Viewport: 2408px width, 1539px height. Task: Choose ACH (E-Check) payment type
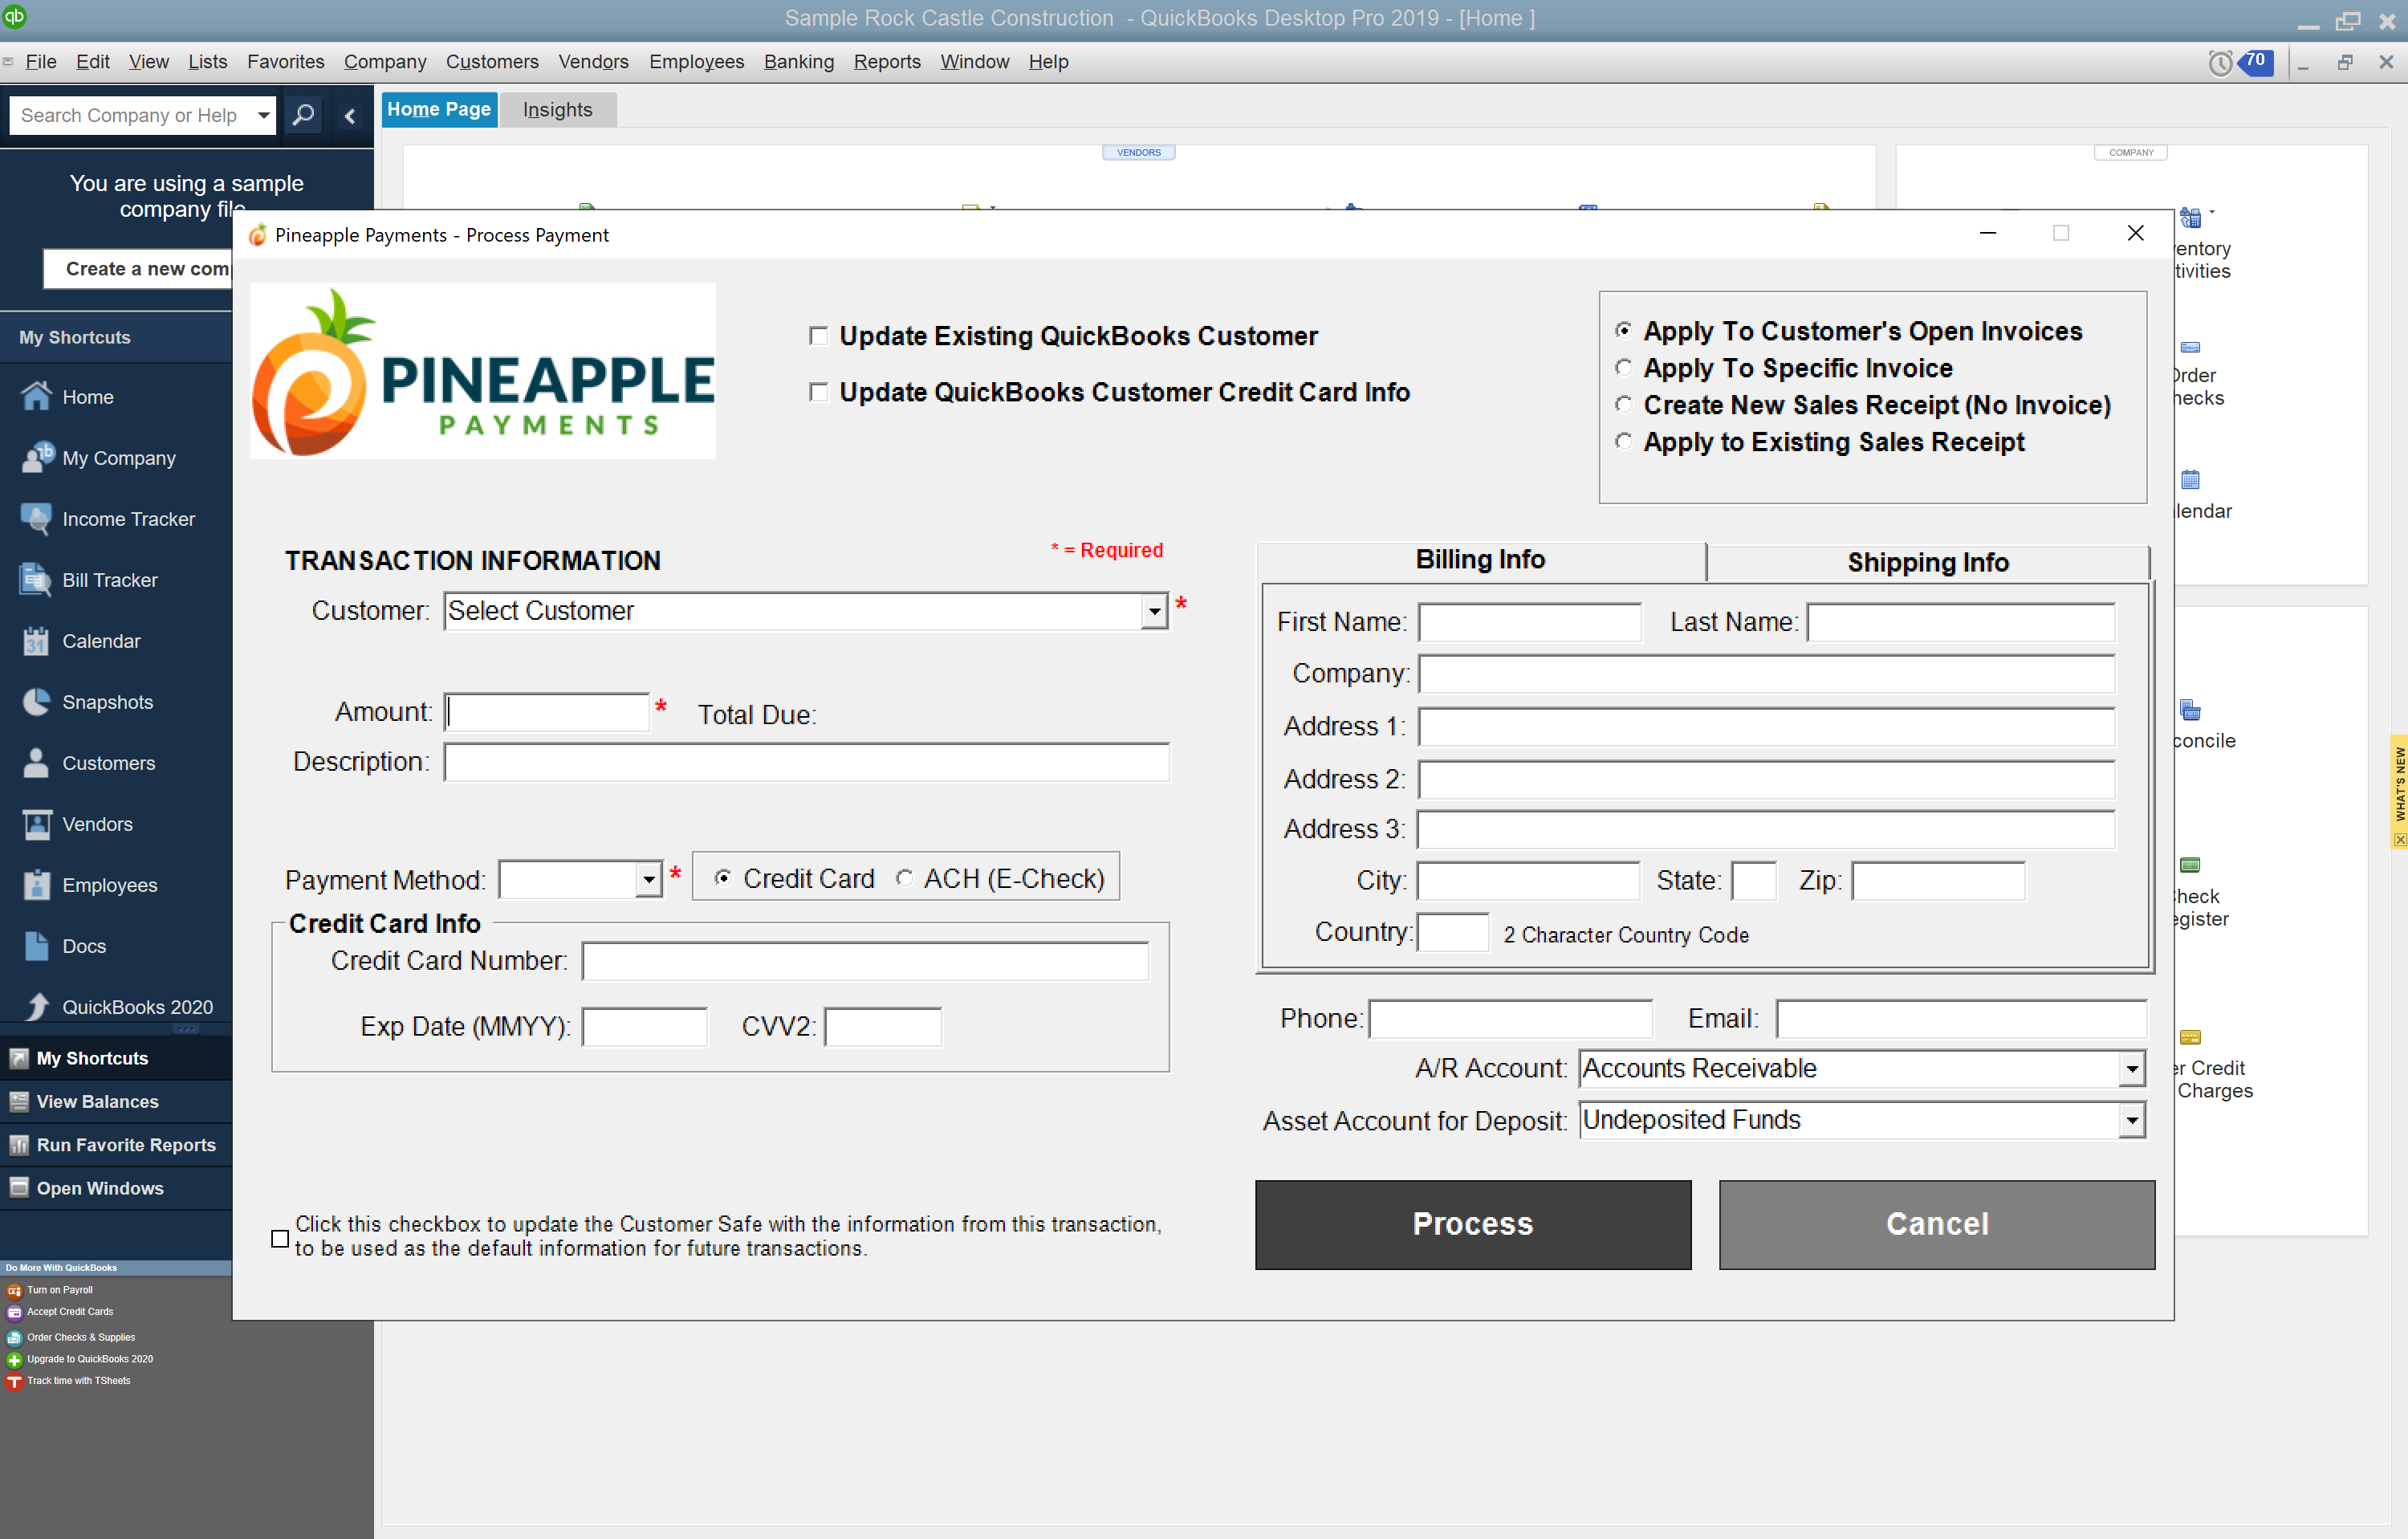904,877
